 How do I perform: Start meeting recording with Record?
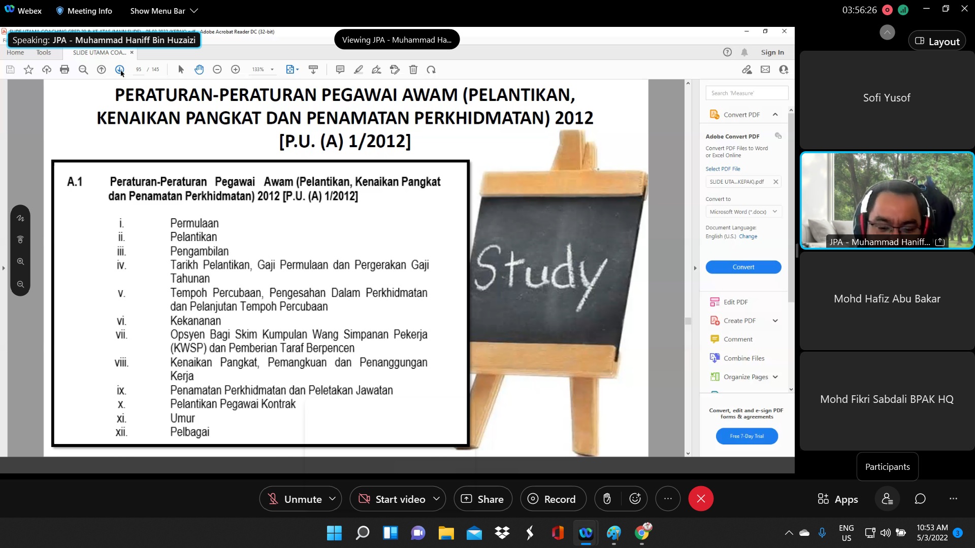tap(552, 499)
